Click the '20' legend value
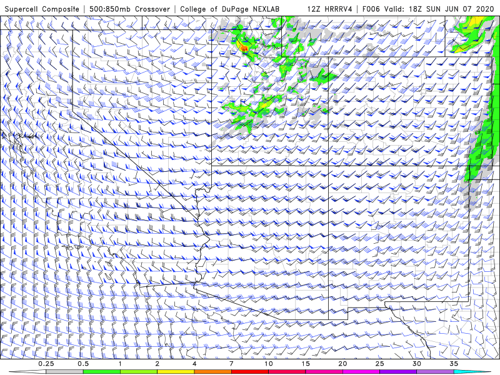 (342, 364)
